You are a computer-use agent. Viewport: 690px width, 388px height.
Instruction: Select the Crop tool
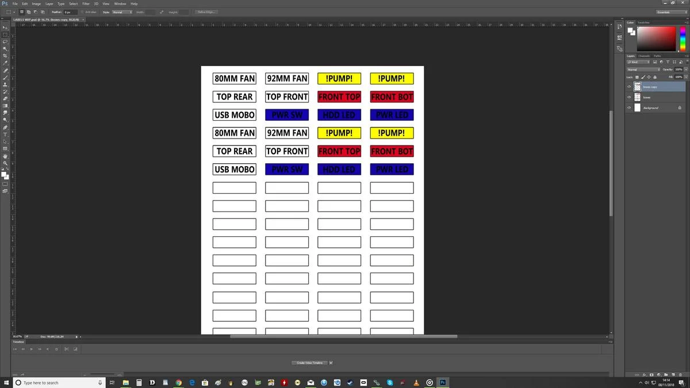[x=6, y=56]
